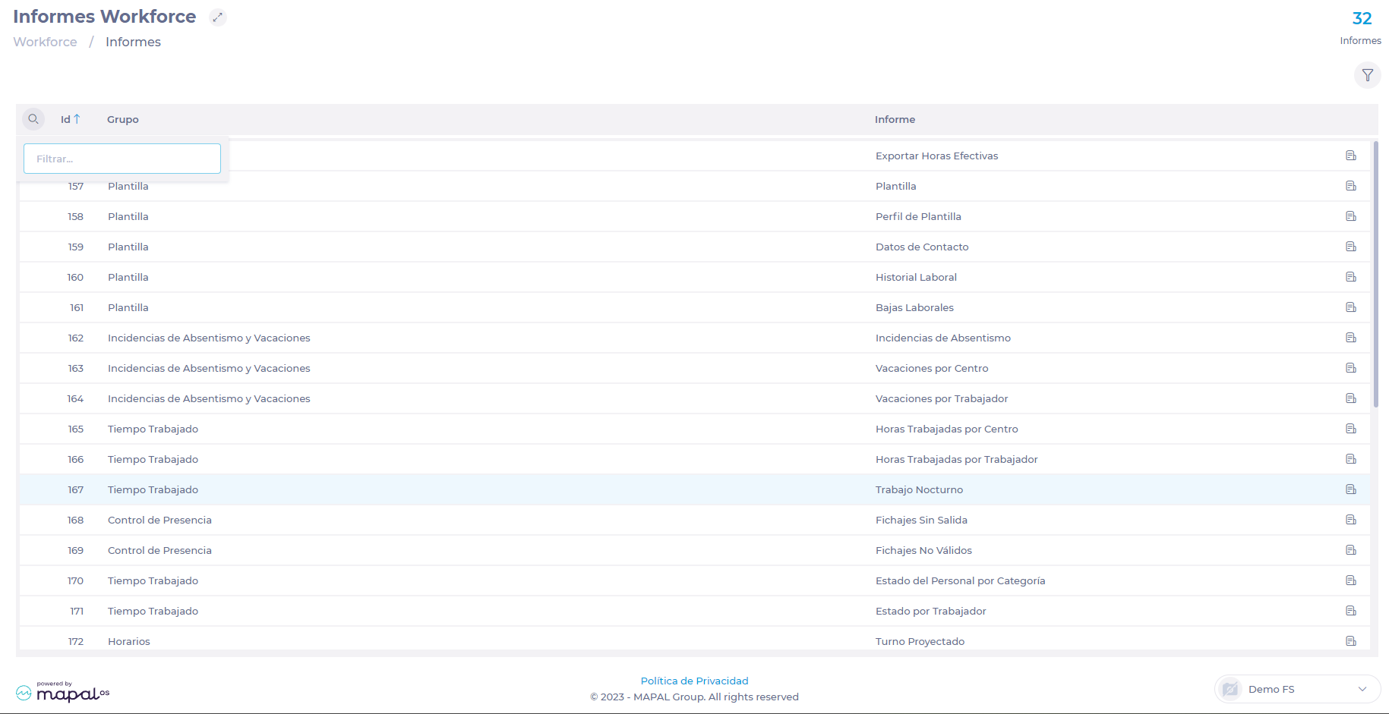The image size is (1389, 714).
Task: Open report icon for Vacaciones por Trabajador
Action: [1350, 398]
